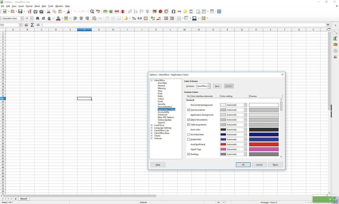Image resolution: width=339 pixels, height=204 pixels.
Task: Click the formula equals sign icon
Action: [38, 25]
